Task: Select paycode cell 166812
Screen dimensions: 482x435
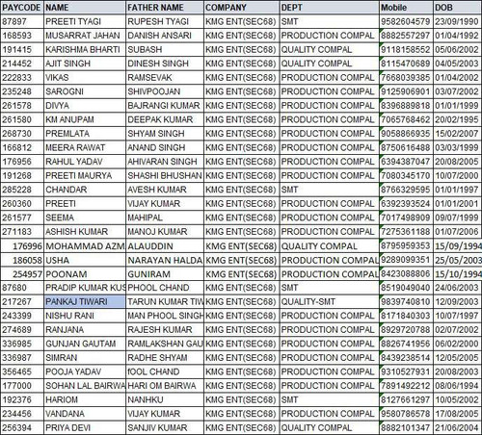Action: (22, 147)
